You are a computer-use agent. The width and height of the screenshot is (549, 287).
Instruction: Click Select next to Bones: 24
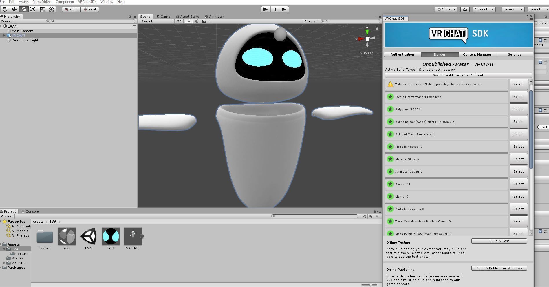pos(519,184)
